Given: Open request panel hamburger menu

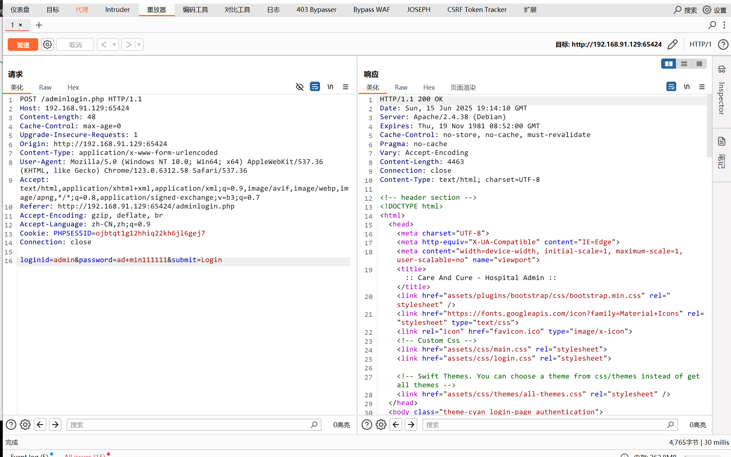Looking at the screenshot, I should pos(346,87).
